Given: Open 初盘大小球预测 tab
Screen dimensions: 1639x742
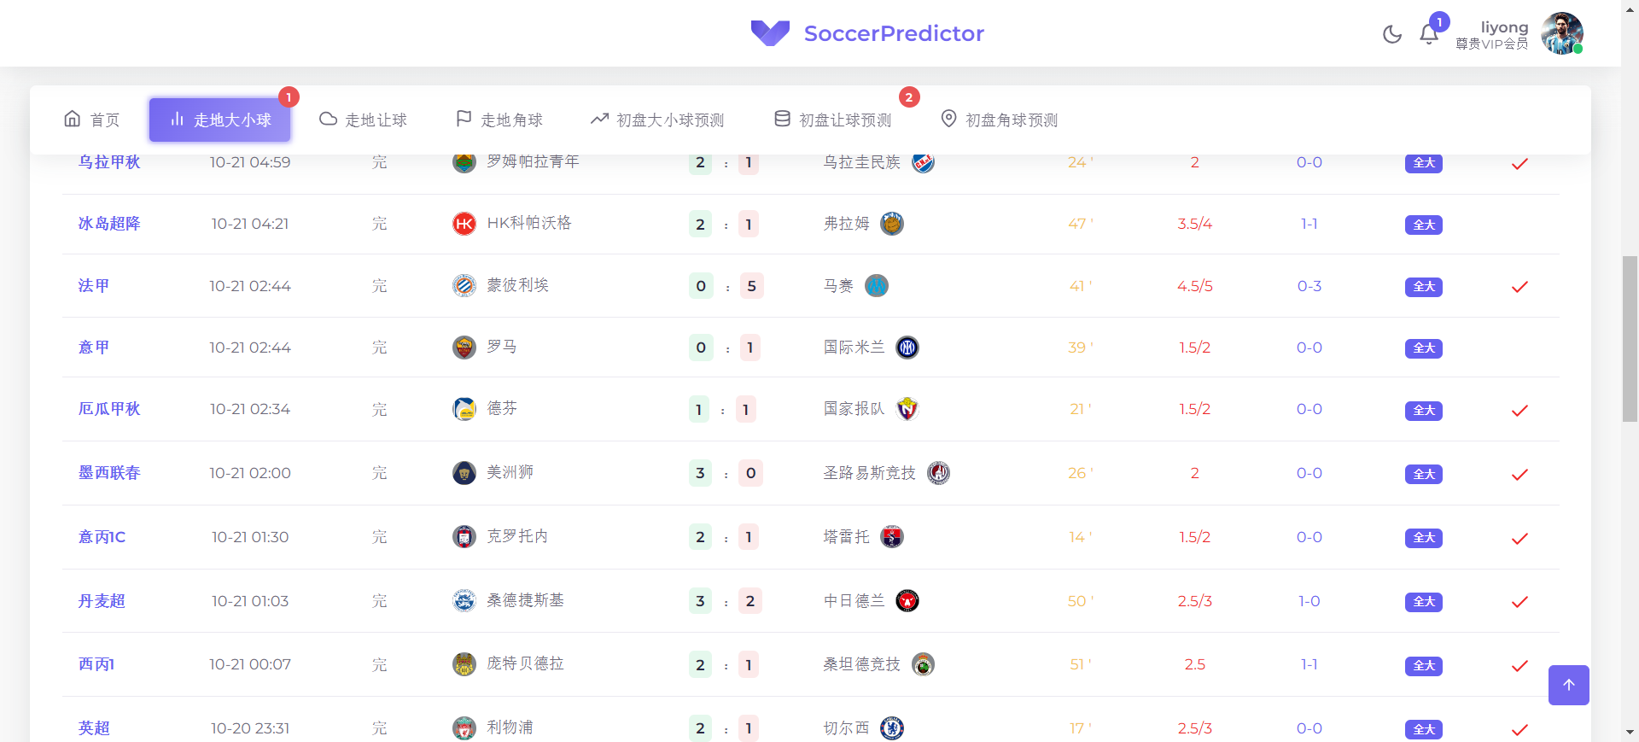Looking at the screenshot, I should coord(657,120).
